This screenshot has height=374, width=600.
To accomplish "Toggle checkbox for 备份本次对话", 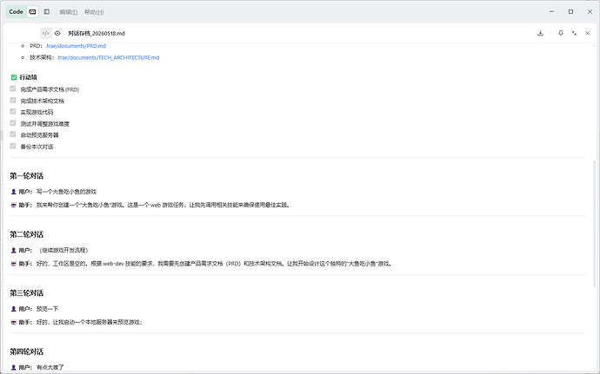I will click(x=13, y=146).
